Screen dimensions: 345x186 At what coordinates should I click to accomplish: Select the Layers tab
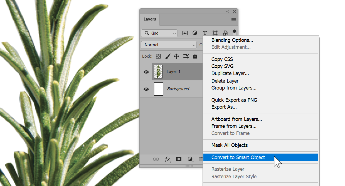click(150, 19)
